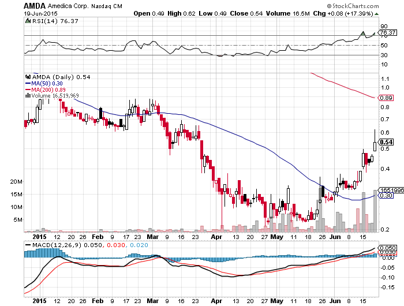
Task: Click the blue 0.020 MACD histogram value
Action: [139, 245]
